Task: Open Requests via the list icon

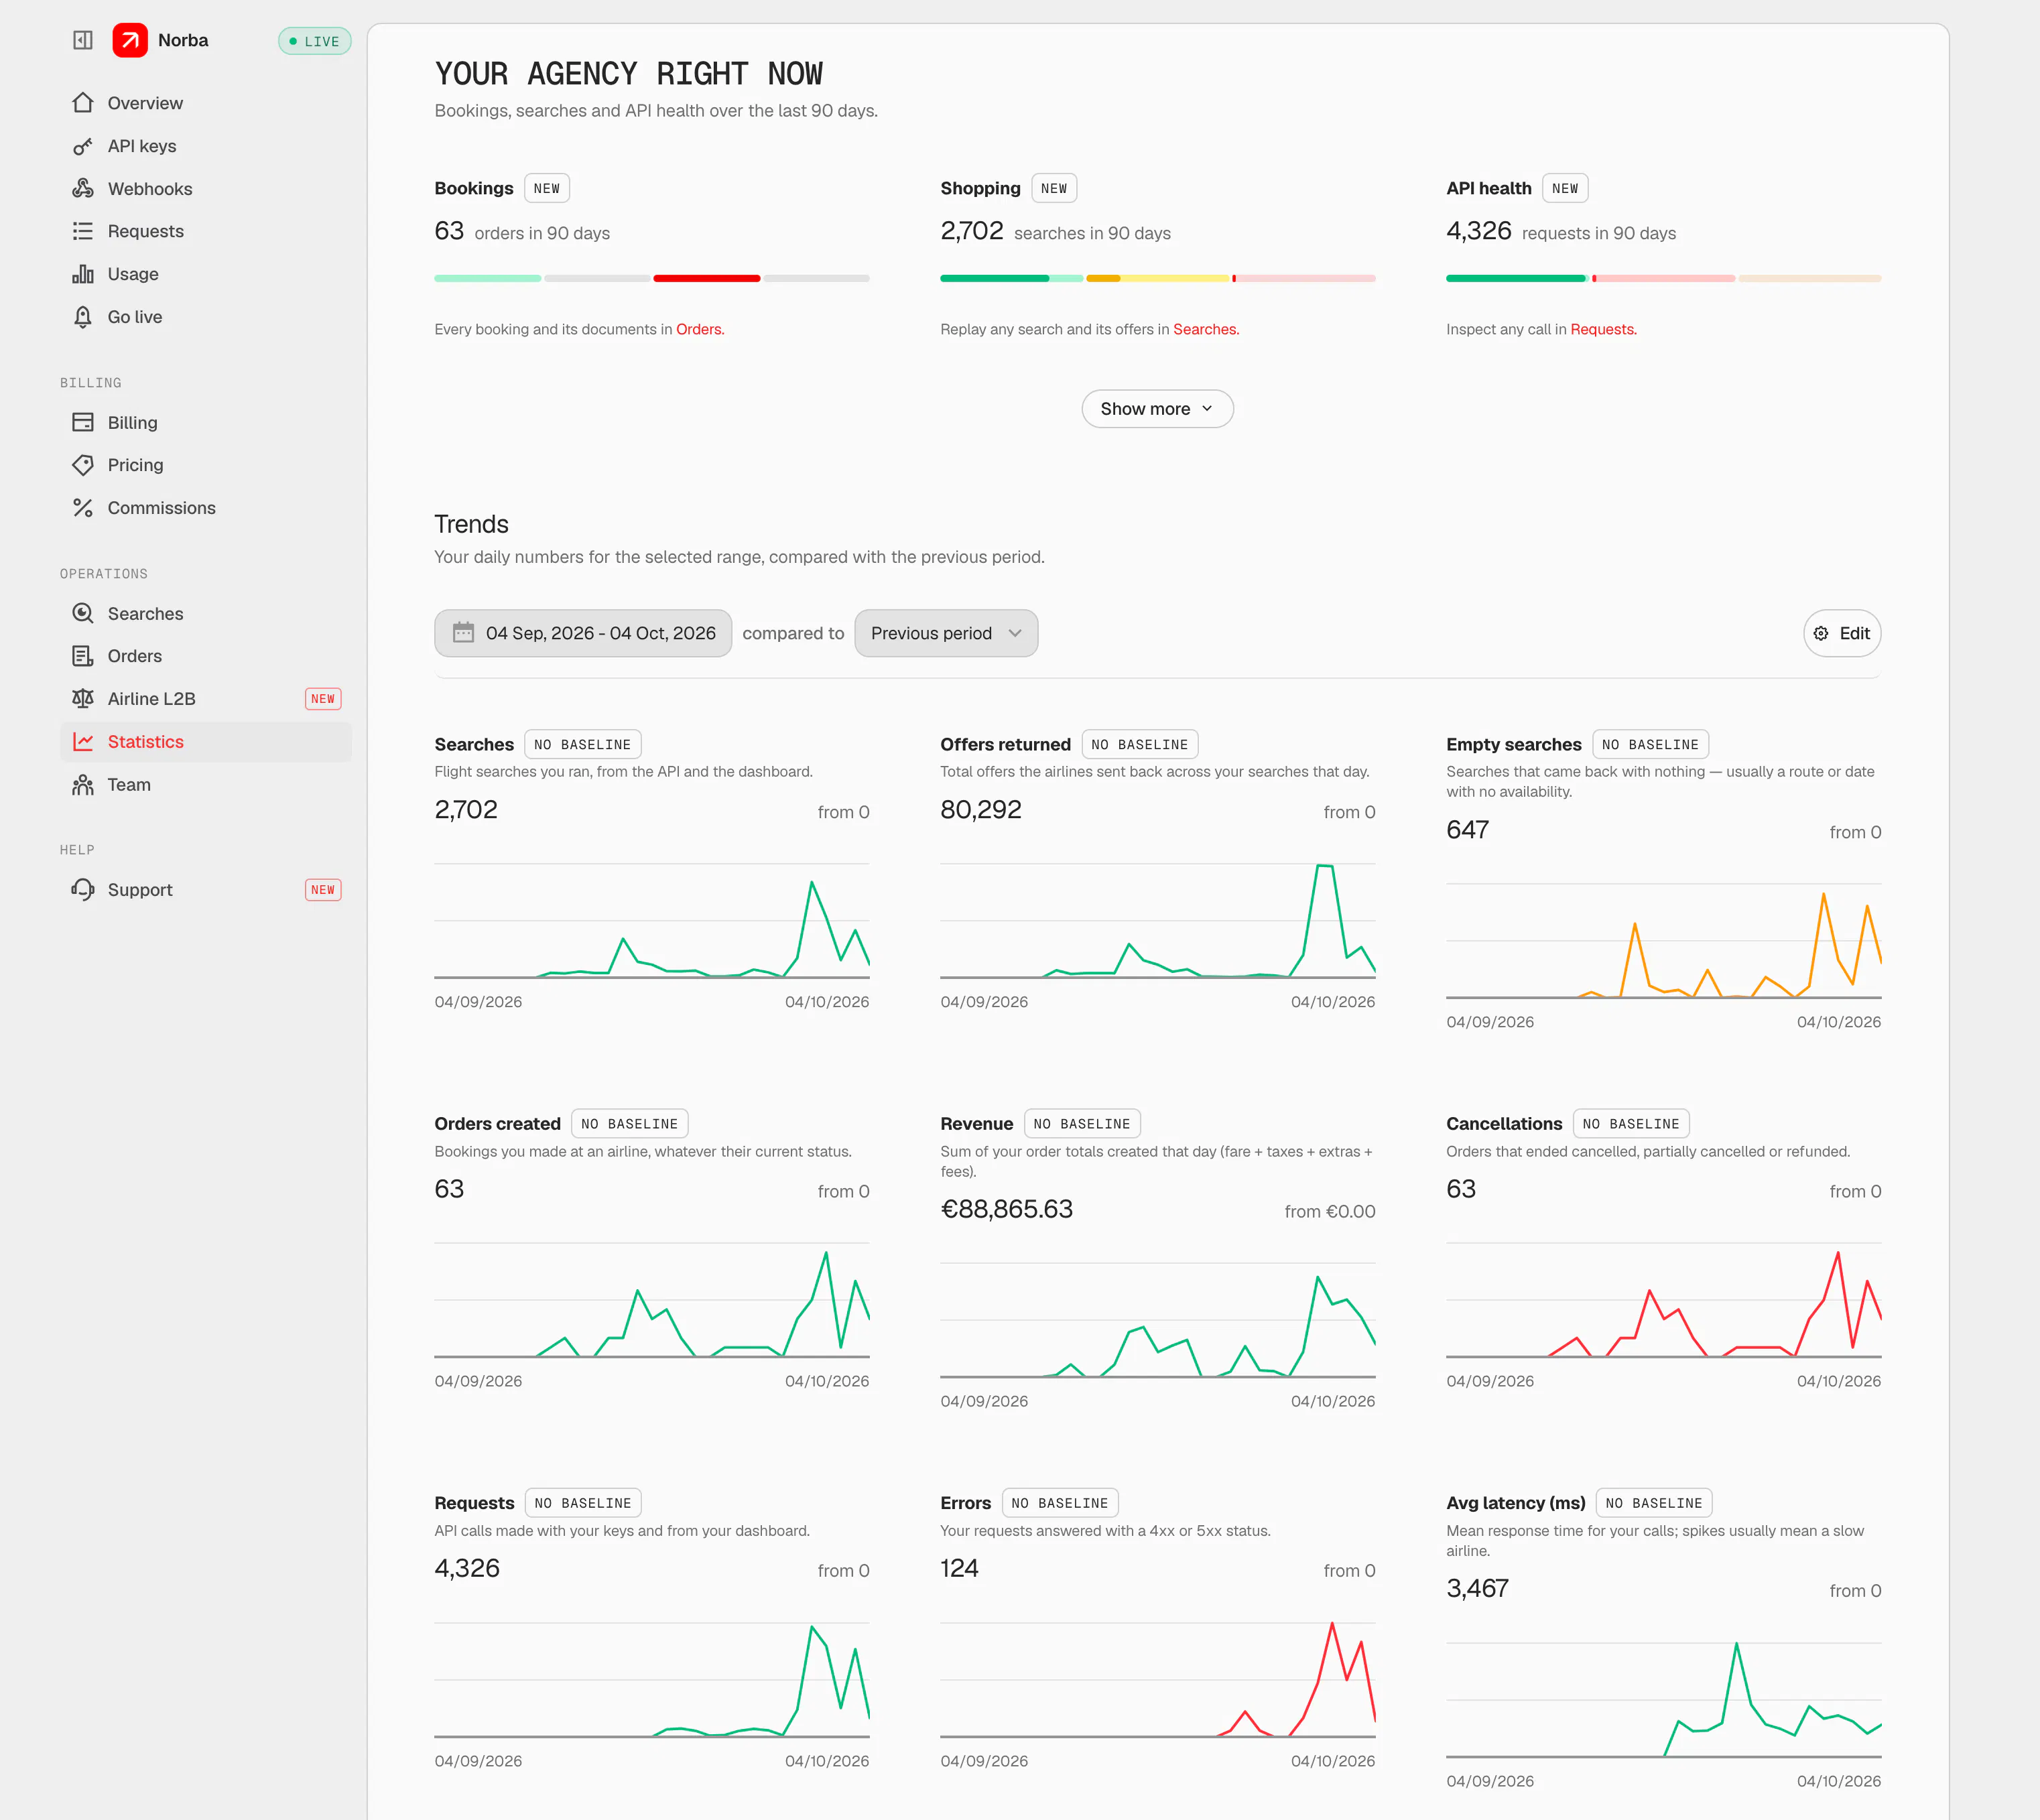Action: pos(83,231)
